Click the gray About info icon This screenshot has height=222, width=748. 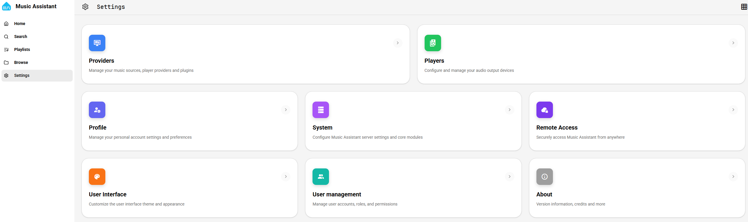click(x=544, y=177)
